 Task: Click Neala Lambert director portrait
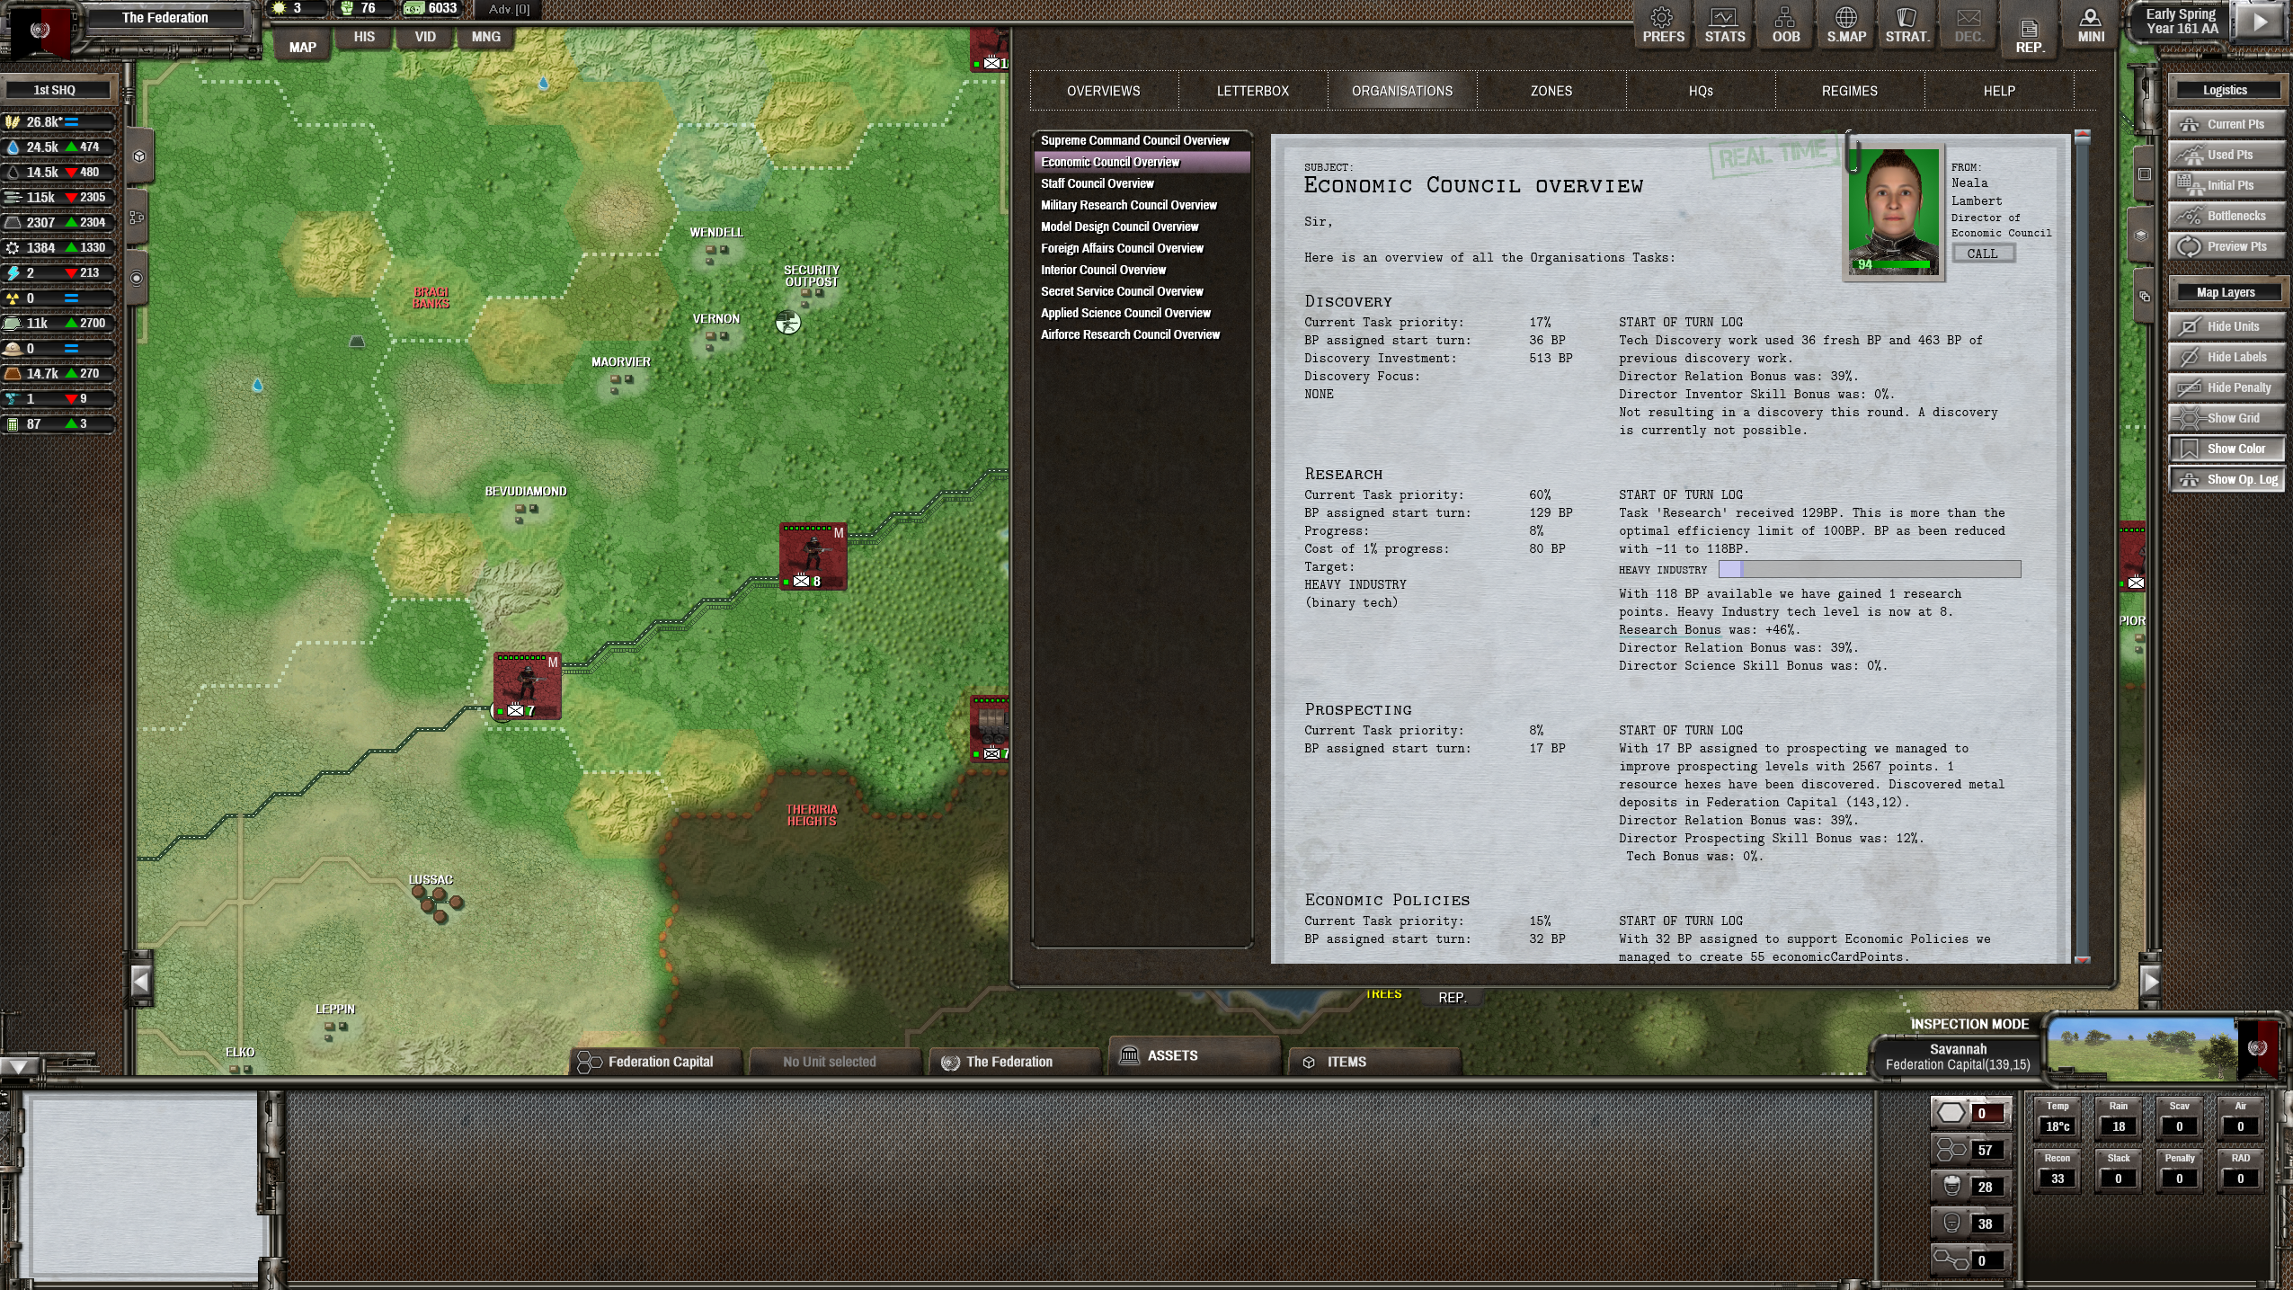[x=1893, y=211]
